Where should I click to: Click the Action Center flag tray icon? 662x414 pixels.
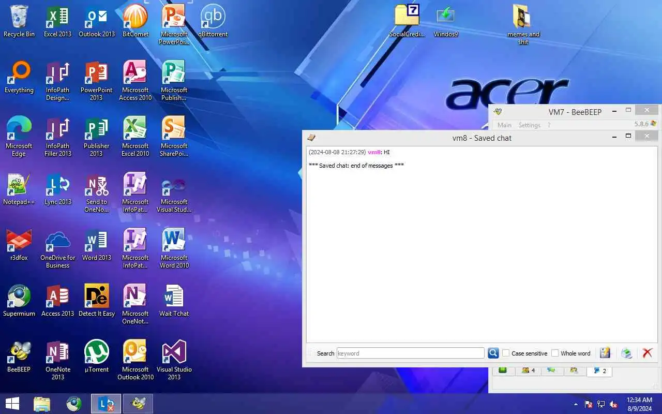[589, 404]
